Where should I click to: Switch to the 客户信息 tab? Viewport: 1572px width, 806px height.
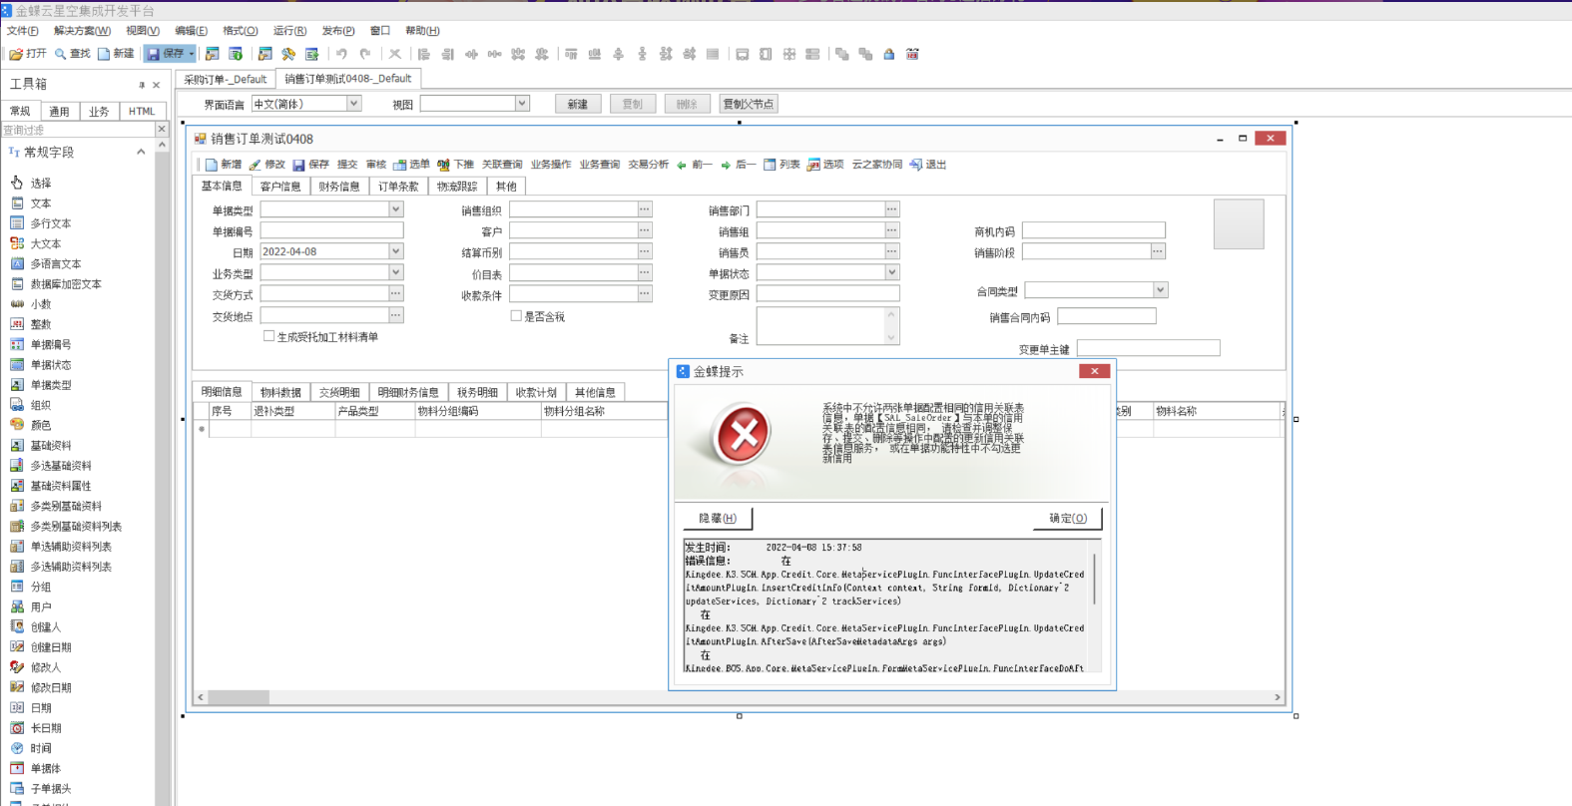(280, 187)
